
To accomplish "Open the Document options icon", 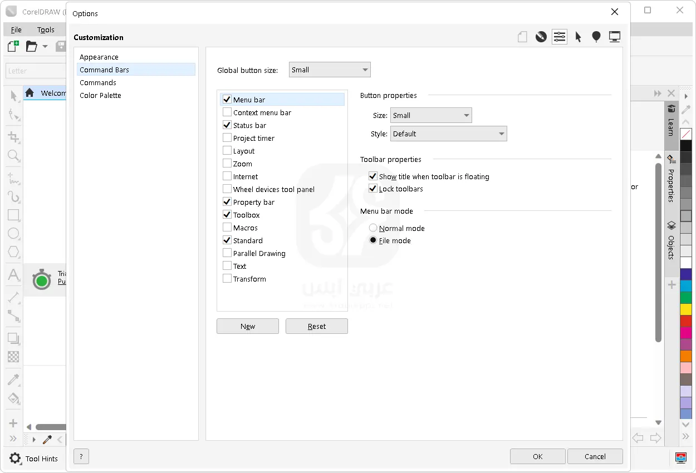I will tap(522, 37).
